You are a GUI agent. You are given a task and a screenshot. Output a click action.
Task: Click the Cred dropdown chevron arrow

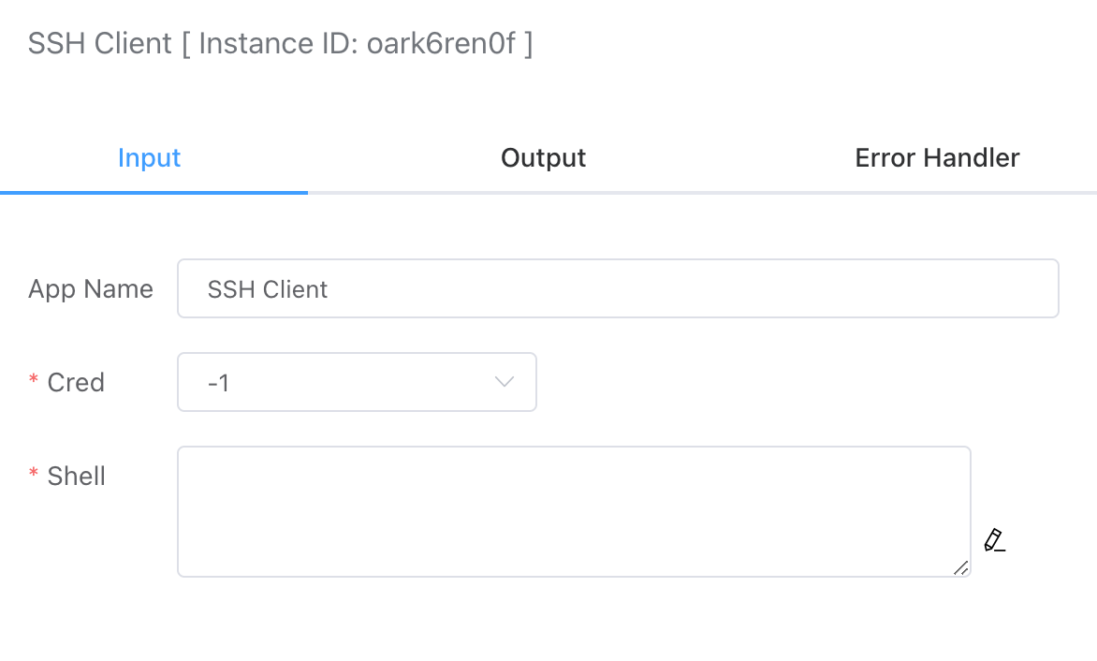(505, 382)
